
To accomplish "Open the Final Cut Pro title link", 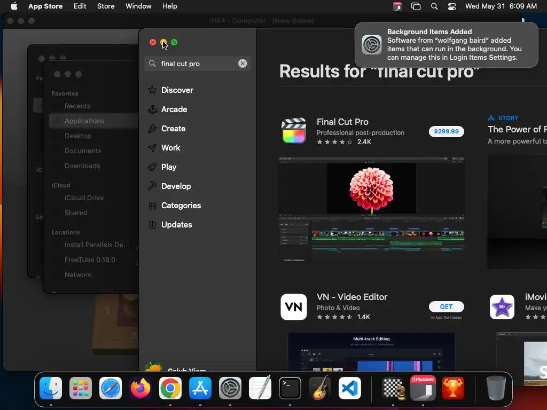I will coord(342,122).
